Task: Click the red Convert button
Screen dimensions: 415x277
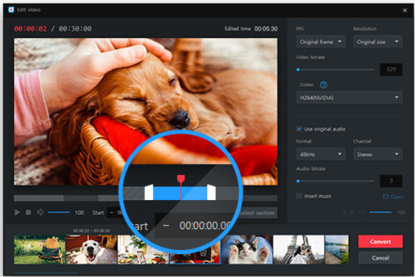Action: [x=380, y=242]
